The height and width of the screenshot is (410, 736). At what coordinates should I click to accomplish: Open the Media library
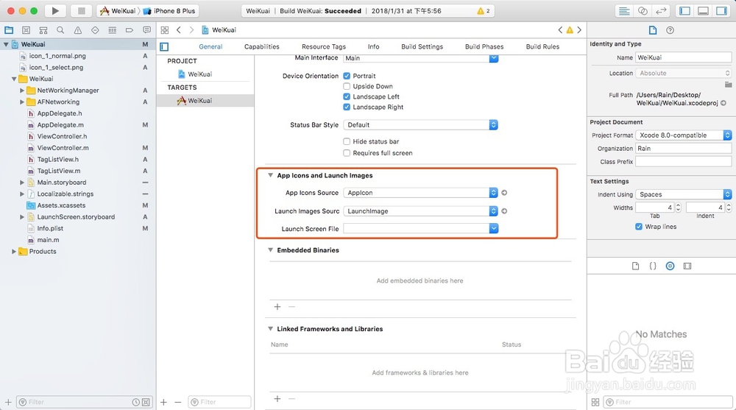click(687, 266)
